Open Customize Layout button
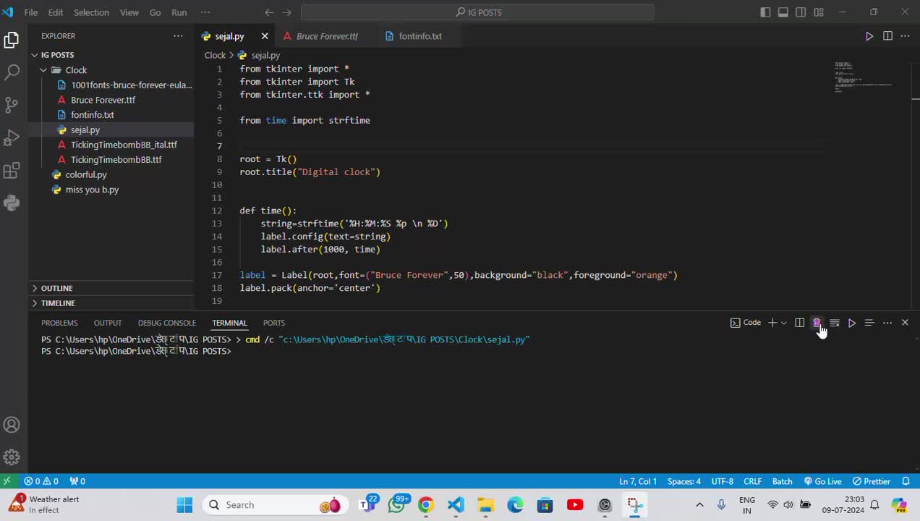This screenshot has height=521, width=920. [819, 12]
